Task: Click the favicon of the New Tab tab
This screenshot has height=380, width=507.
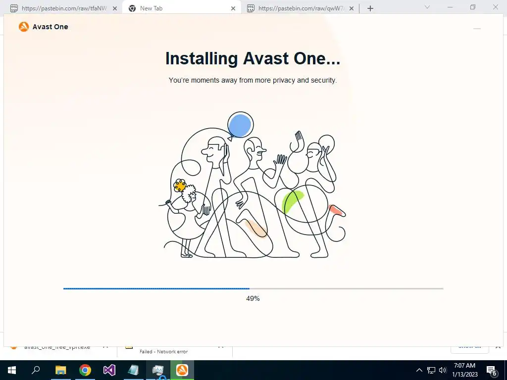Action: coord(132,8)
